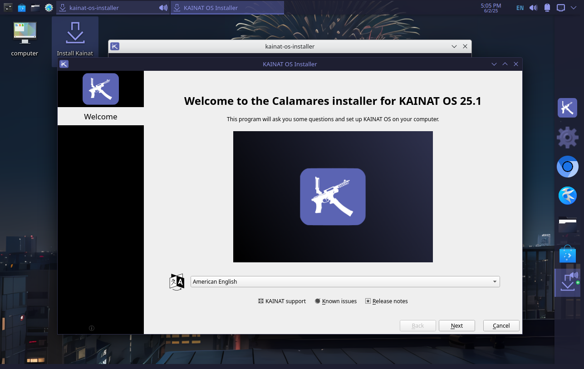The image size is (584, 369).
Task: Open the Known issues link
Action: click(x=336, y=301)
